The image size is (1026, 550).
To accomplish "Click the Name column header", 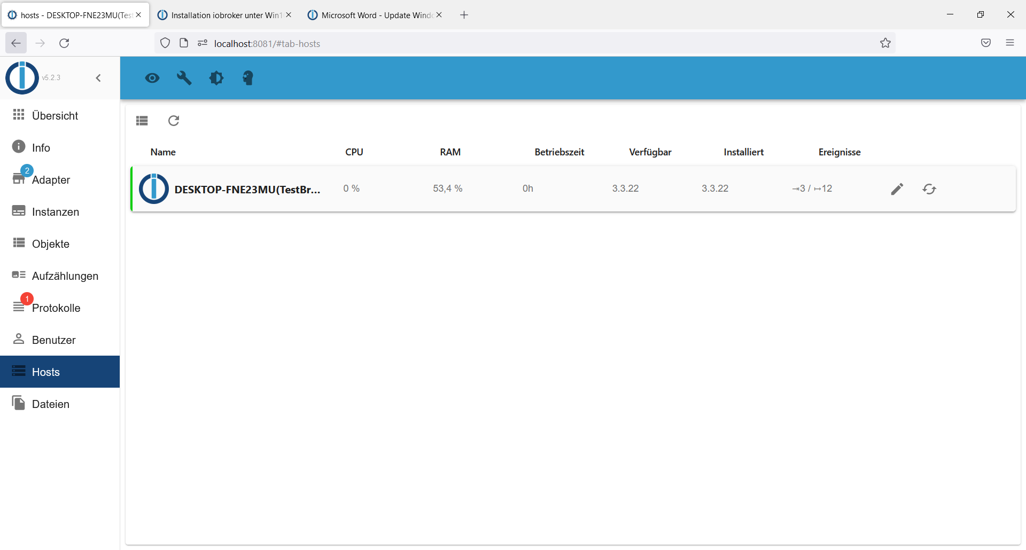I will 163,152.
